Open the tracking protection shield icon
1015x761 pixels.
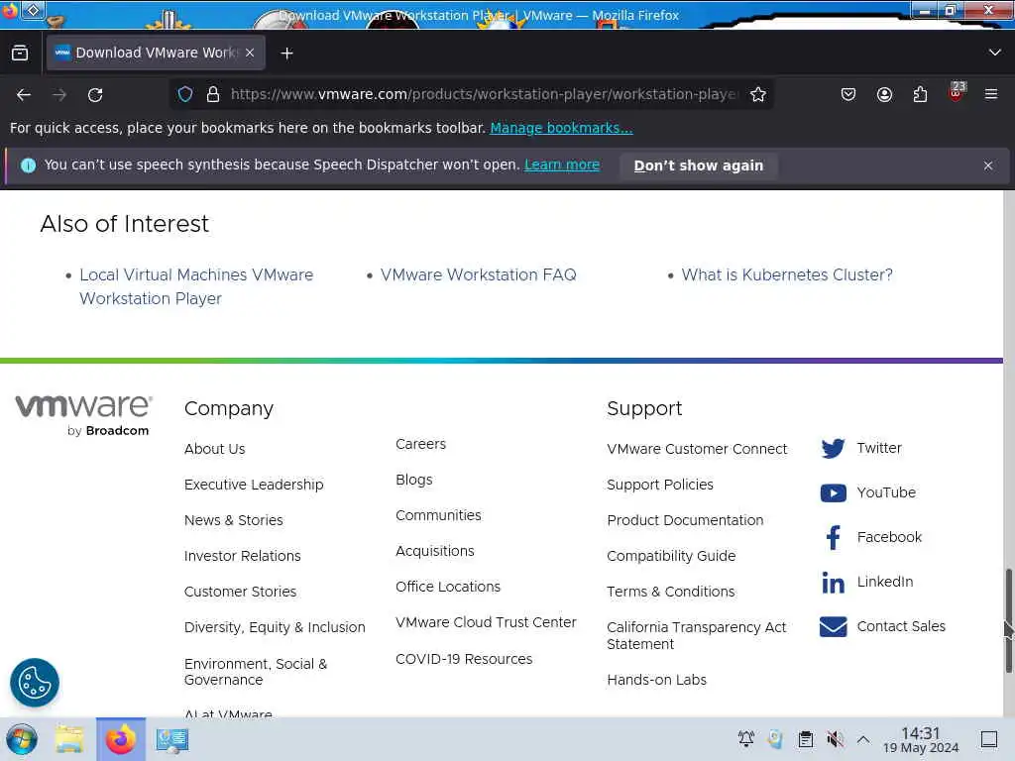[x=185, y=94]
